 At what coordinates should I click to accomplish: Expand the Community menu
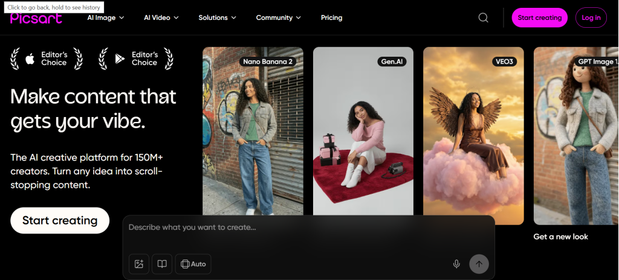[x=278, y=17]
